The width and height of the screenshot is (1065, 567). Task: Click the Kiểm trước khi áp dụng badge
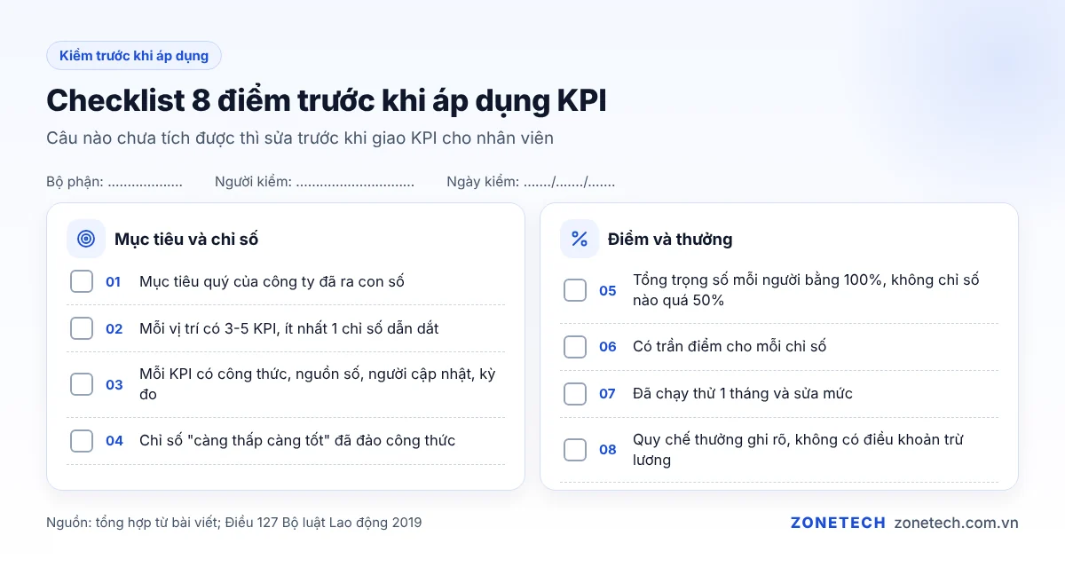coord(134,56)
